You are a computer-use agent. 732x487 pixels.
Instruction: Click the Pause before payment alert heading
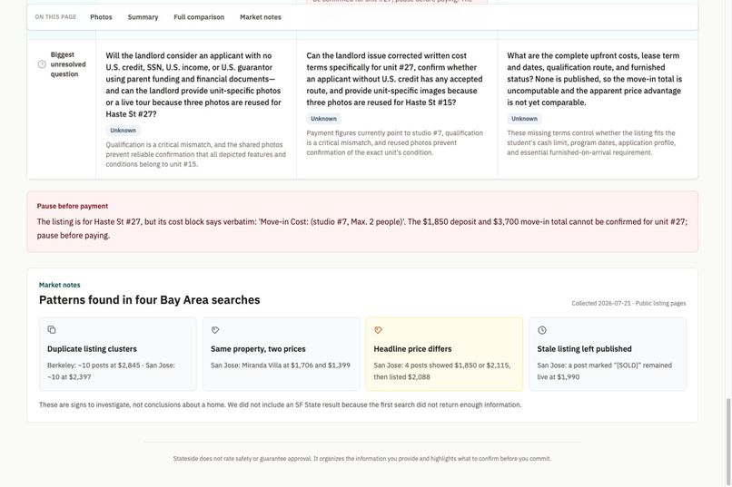(x=73, y=206)
